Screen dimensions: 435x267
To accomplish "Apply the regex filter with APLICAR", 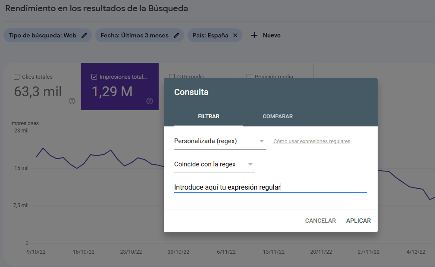I will click(x=358, y=221).
